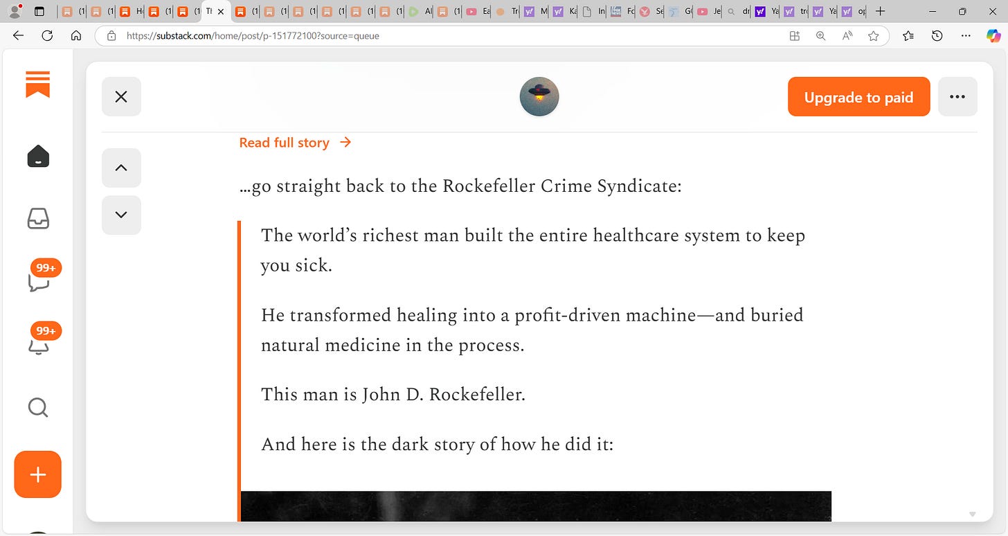The width and height of the screenshot is (1008, 536).
Task: Open the browser profile avatar
Action: click(14, 11)
